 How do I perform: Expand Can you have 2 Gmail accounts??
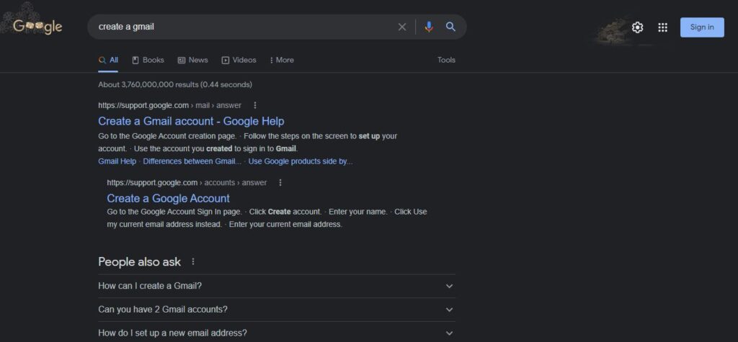[277, 310]
